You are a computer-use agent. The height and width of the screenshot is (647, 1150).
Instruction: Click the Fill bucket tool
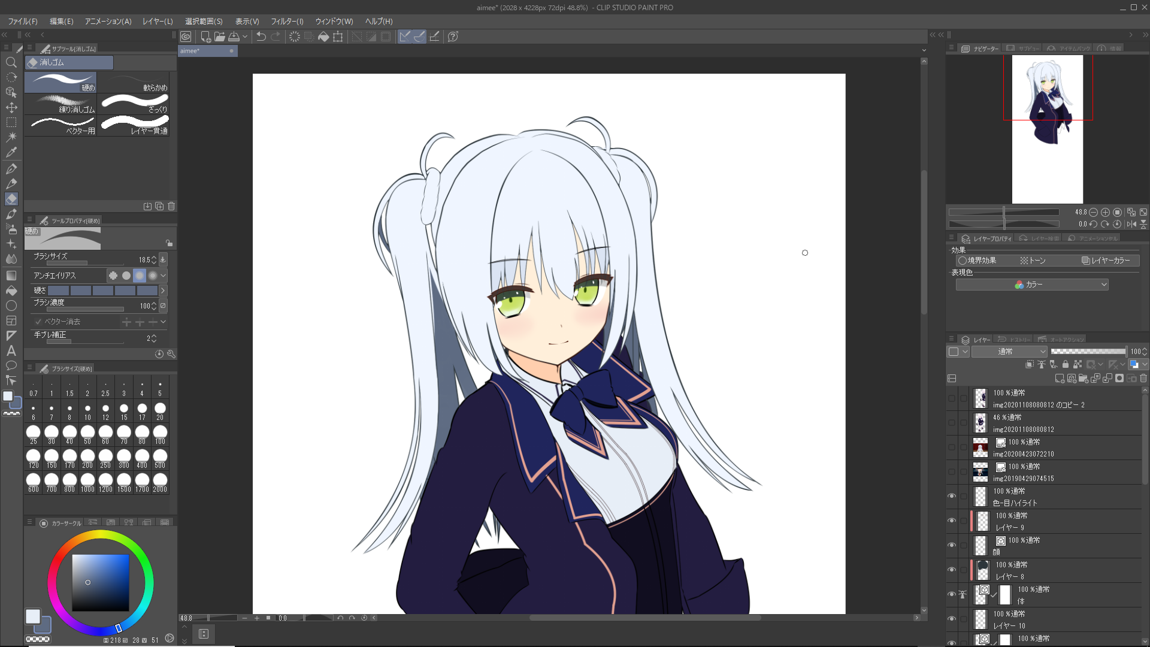tap(11, 291)
